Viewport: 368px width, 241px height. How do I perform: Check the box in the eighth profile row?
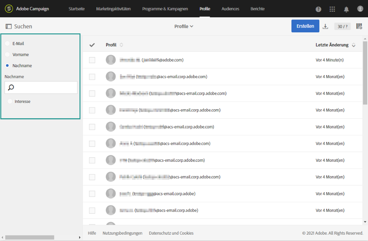92,177
